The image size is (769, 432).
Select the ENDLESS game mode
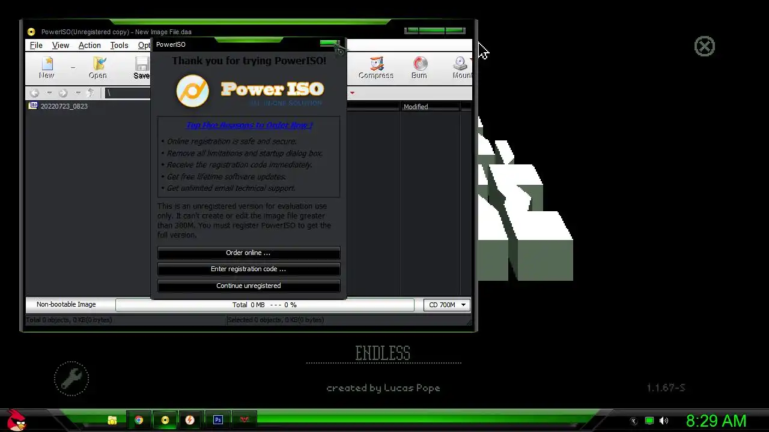tap(383, 353)
